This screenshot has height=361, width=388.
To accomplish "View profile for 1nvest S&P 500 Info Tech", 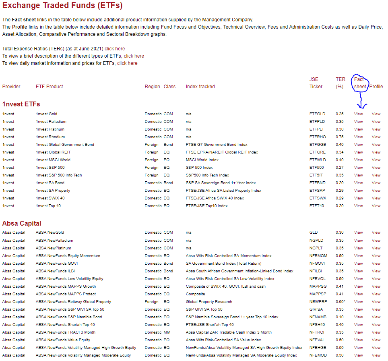I will (x=376, y=175).
